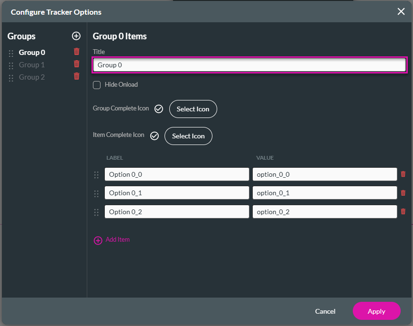Remove the Option 0_0 row via trash icon

click(x=403, y=174)
